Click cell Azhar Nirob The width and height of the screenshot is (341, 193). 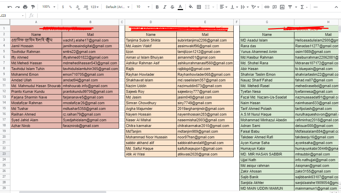pyautogui.click(x=36, y=126)
